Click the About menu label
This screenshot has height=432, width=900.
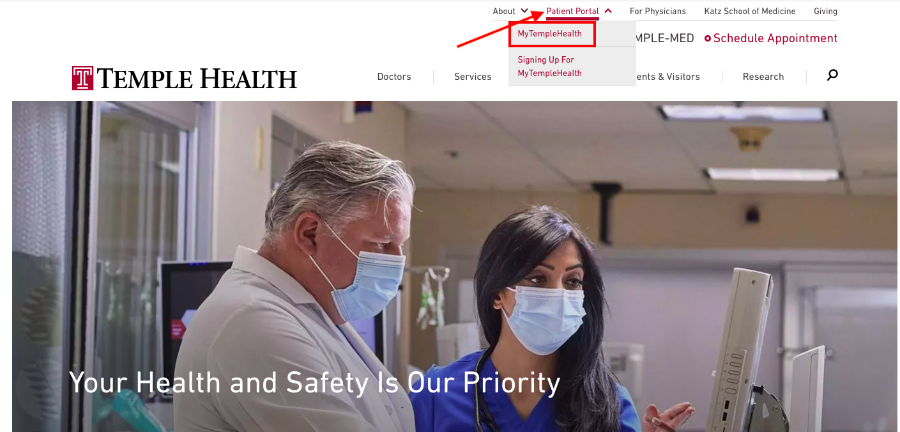[504, 11]
